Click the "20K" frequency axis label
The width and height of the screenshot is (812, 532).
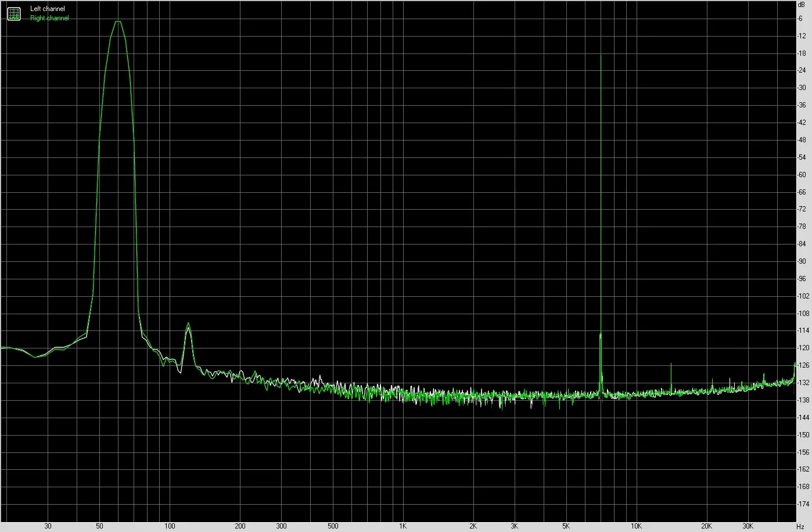(706, 526)
